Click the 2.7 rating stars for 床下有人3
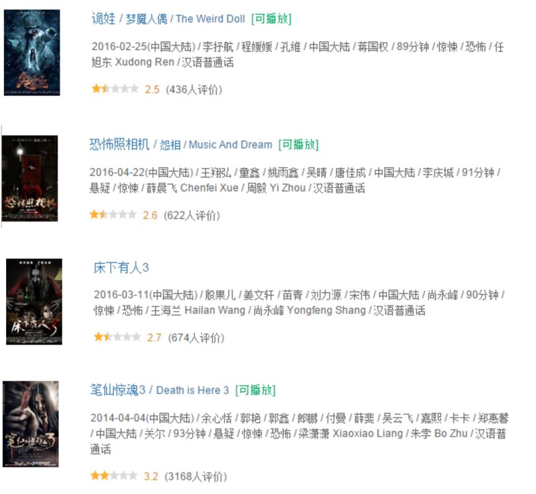 click(117, 337)
